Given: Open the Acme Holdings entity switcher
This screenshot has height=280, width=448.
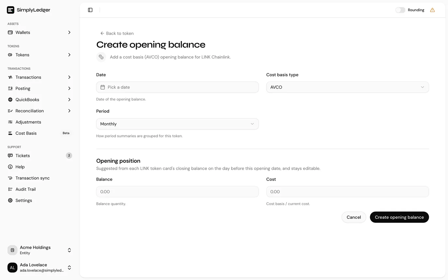Looking at the screenshot, I should coord(40,250).
